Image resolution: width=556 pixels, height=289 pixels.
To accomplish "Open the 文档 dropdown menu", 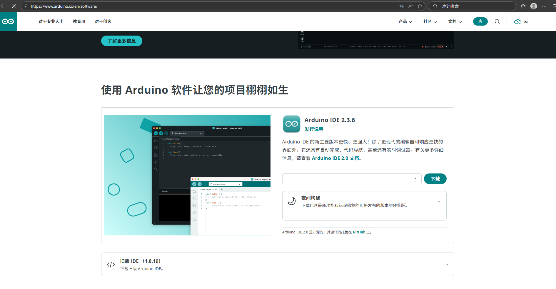I will coord(455,21).
